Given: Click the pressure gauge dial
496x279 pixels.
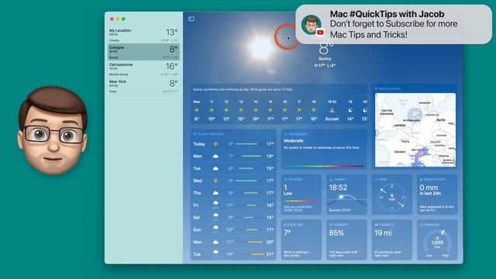Looking at the screenshot, I should pyautogui.click(x=437, y=242).
